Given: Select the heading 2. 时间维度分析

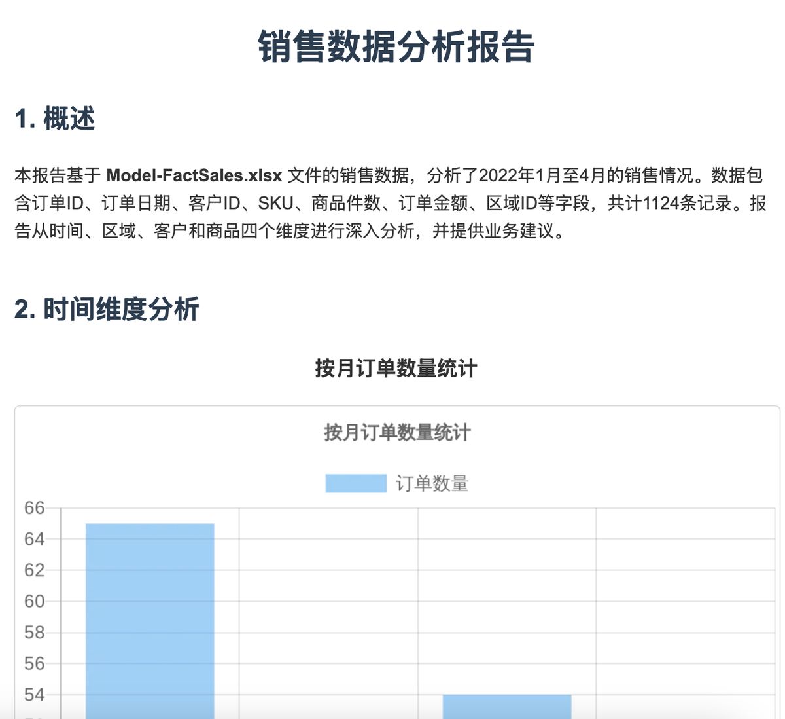Looking at the screenshot, I should tap(107, 309).
